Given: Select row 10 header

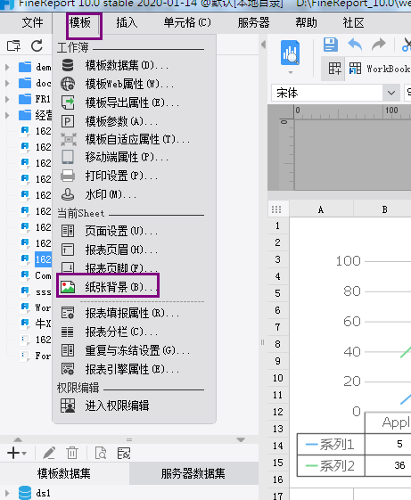Looking at the screenshot, I should click(278, 378).
